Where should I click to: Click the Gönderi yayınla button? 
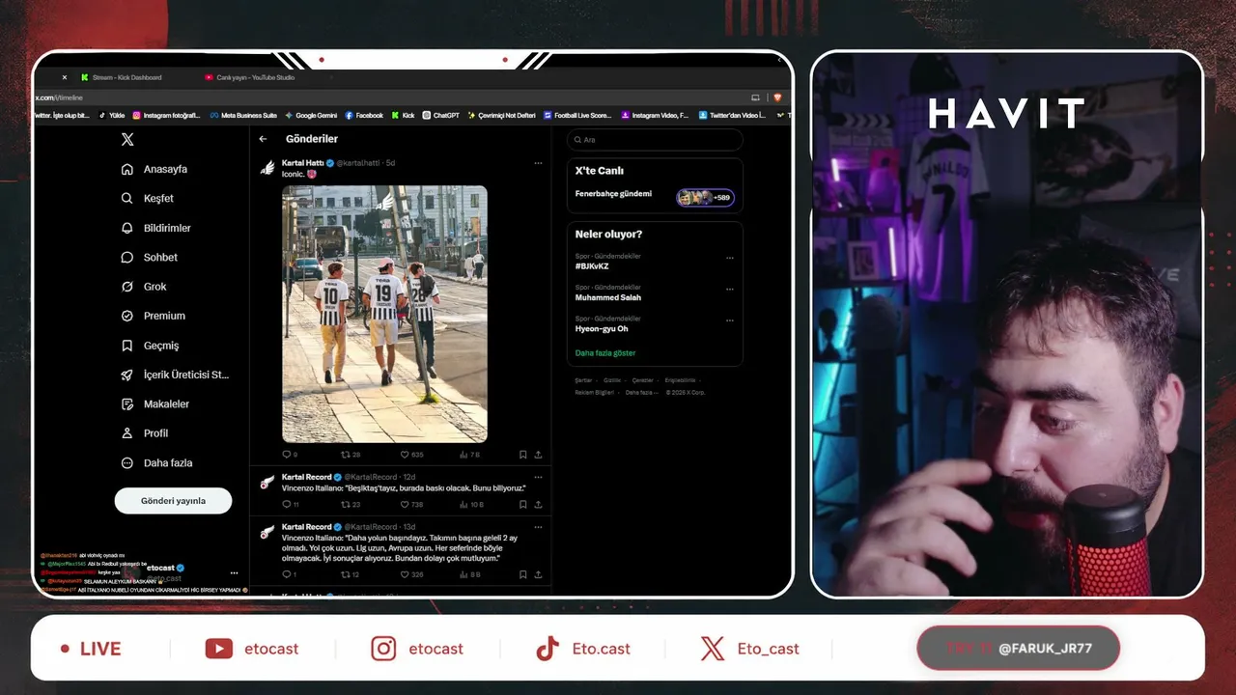(x=173, y=501)
